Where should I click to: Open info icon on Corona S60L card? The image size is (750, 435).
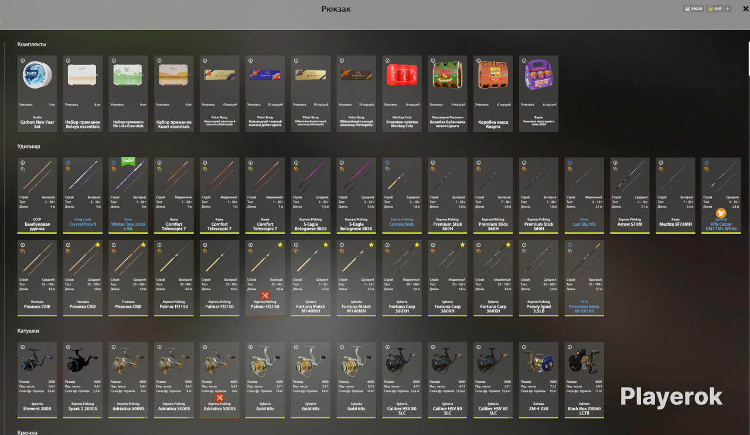(387, 162)
